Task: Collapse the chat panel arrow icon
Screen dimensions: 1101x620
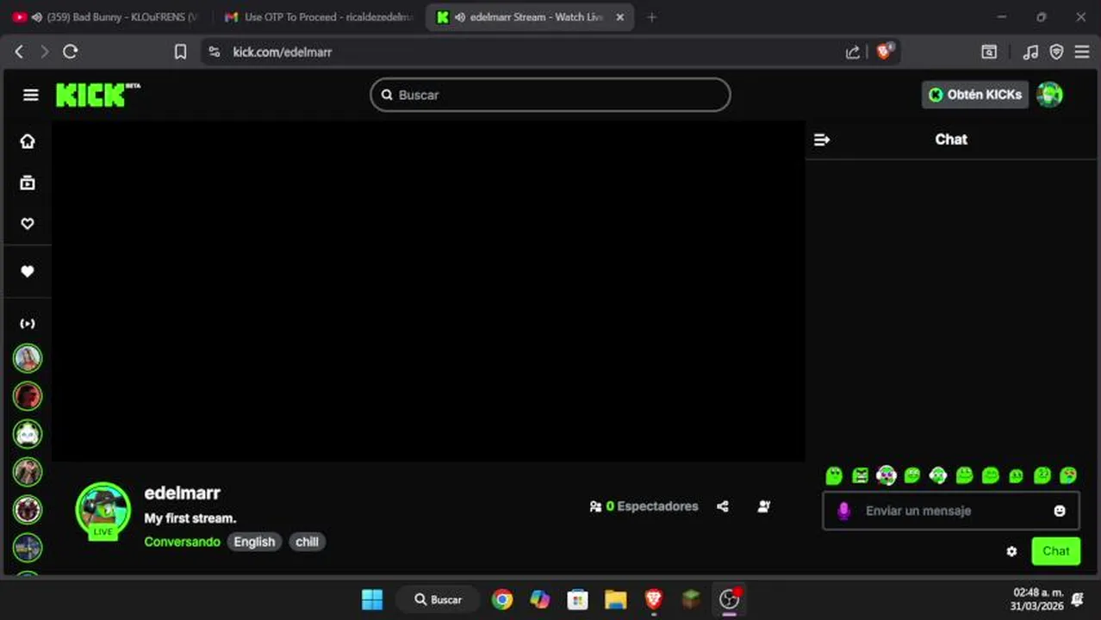Action: tap(822, 139)
